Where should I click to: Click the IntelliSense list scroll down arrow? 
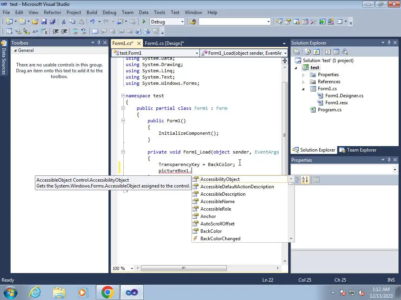pos(291,239)
